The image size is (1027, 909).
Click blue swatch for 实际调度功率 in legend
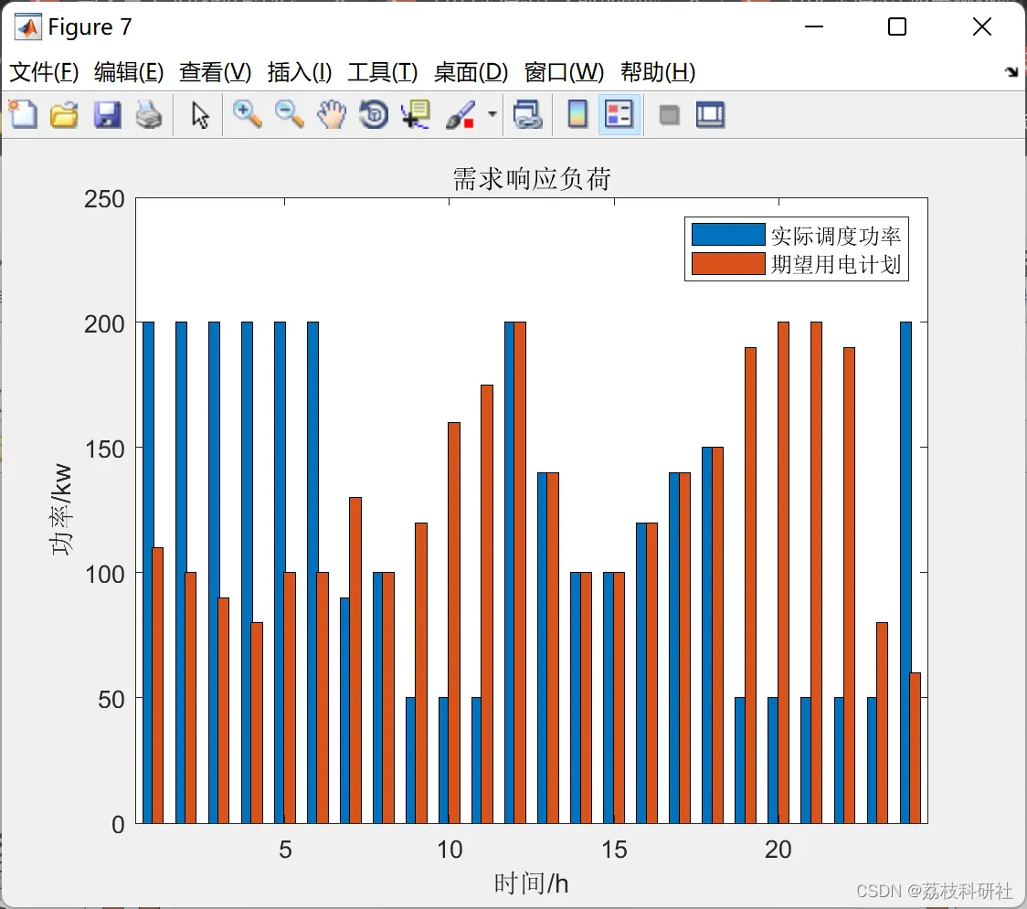point(727,235)
